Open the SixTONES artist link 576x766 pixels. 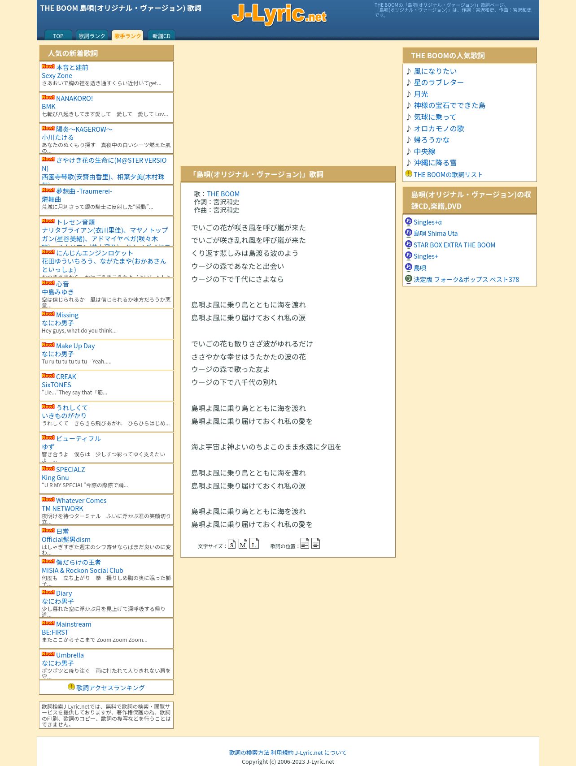(x=57, y=385)
